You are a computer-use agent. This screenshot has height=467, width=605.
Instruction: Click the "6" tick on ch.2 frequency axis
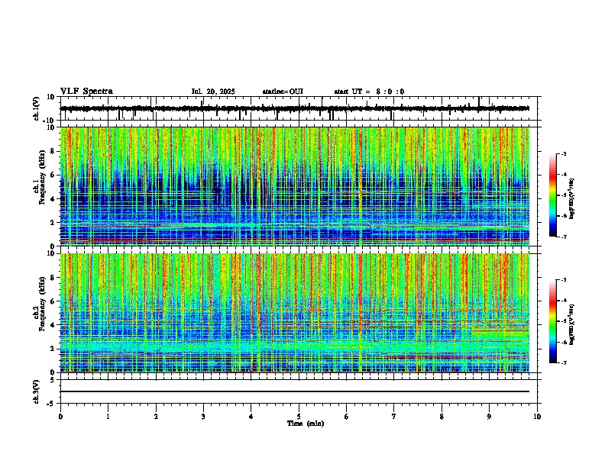pos(53,301)
